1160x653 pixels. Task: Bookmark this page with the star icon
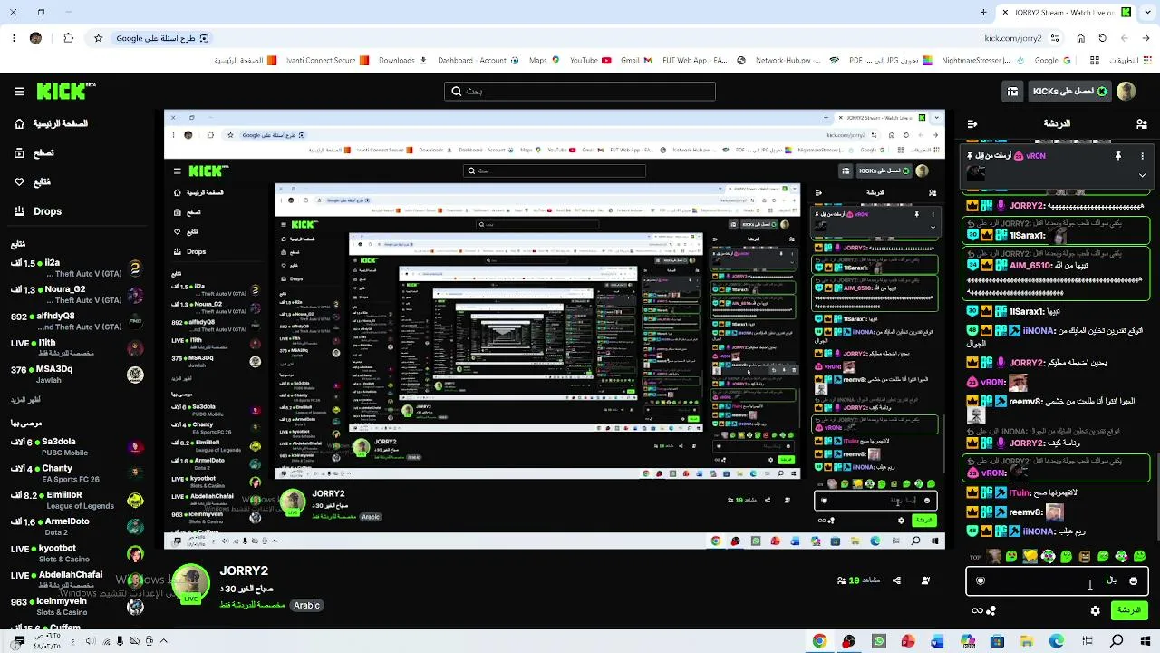pos(98,38)
